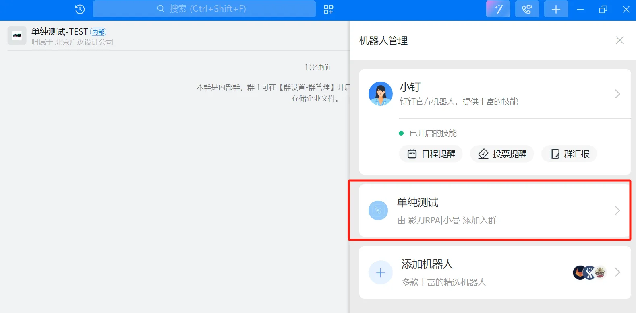The width and height of the screenshot is (636, 313).
Task: Click the AI magic wand button
Action: point(498,9)
